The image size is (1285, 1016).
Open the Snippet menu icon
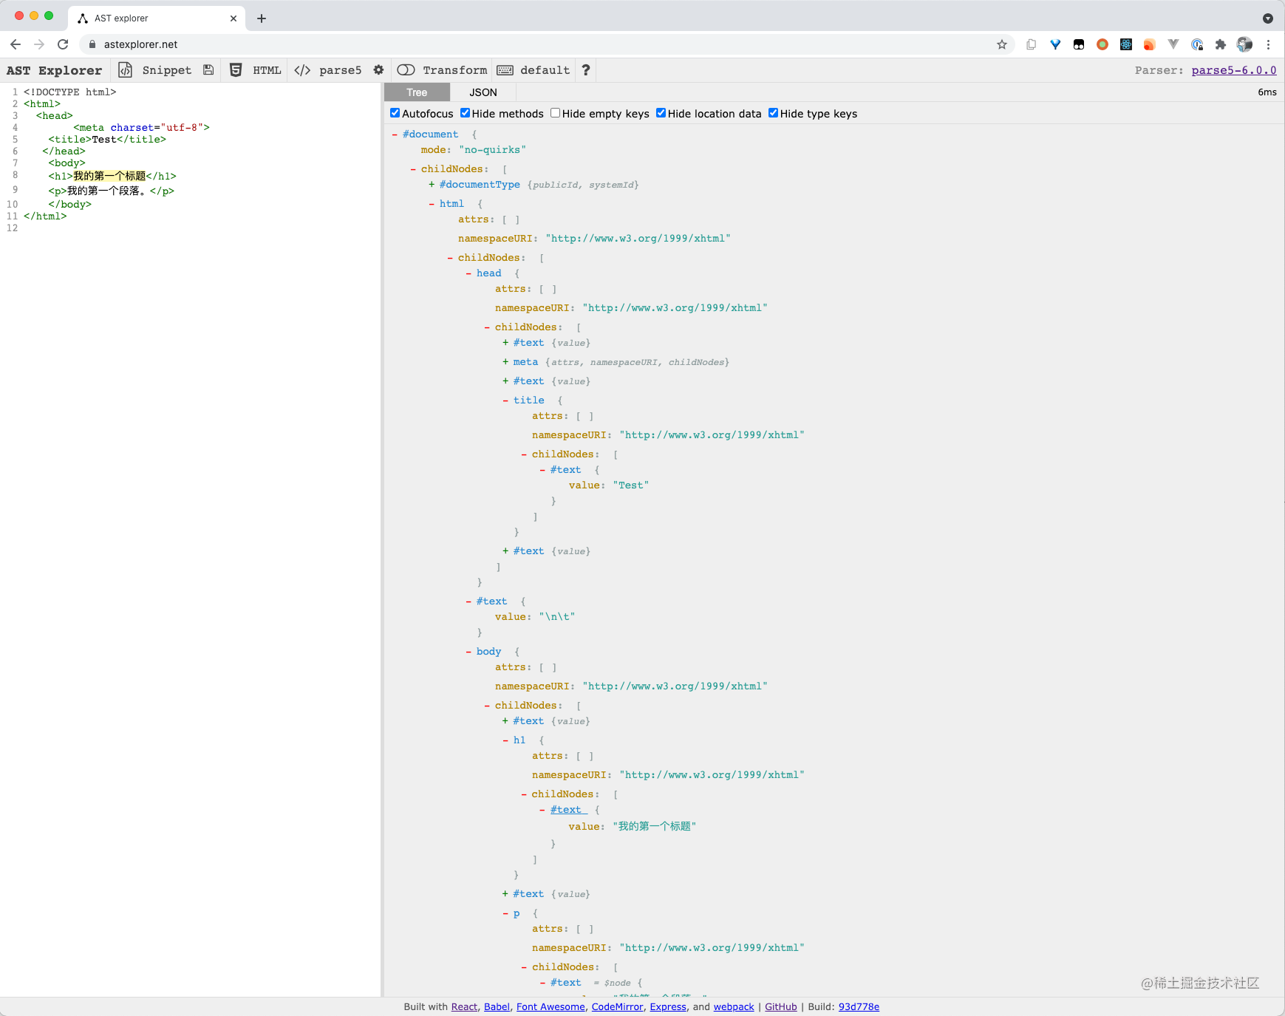[x=126, y=70]
